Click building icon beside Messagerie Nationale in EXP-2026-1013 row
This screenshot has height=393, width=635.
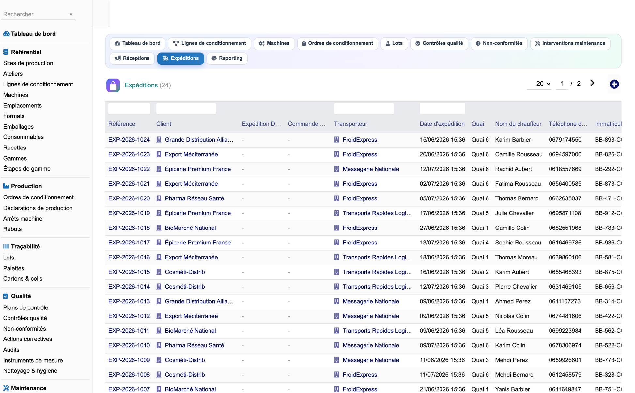tap(336, 301)
